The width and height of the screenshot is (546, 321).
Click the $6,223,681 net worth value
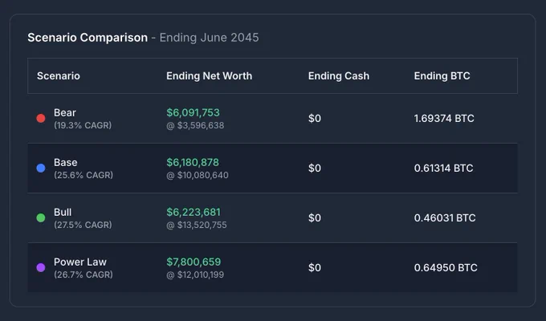click(x=194, y=213)
